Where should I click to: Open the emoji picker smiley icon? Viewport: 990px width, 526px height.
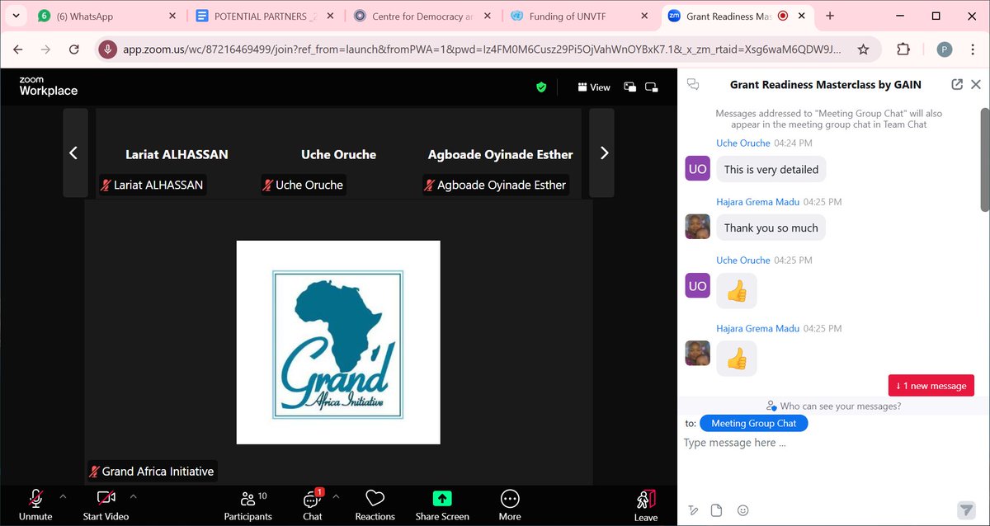coord(743,510)
